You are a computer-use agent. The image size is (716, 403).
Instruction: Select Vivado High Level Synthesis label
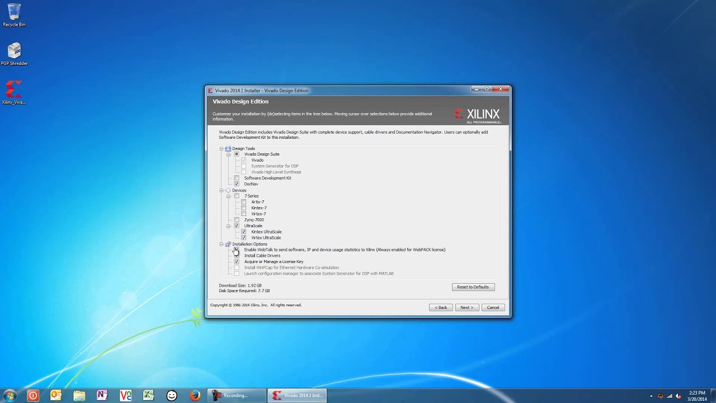[x=276, y=172]
